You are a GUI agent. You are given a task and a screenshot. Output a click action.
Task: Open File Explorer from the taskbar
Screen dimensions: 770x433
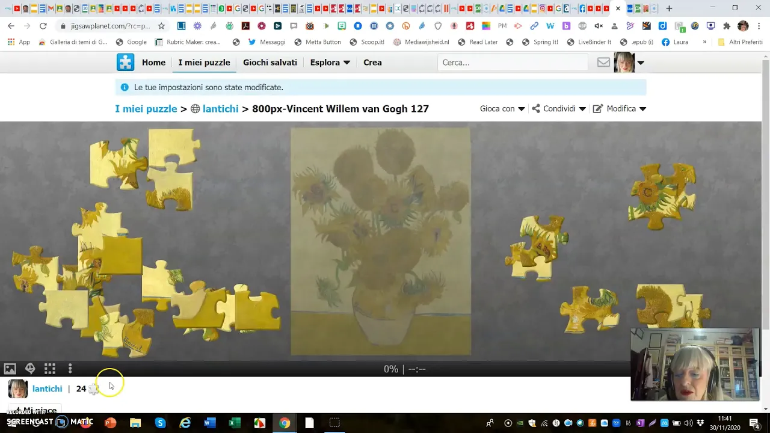click(x=135, y=423)
